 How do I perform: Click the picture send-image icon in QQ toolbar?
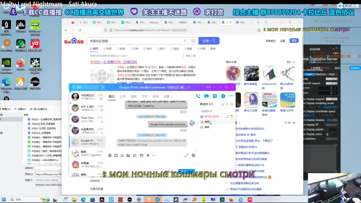click(x=141, y=155)
